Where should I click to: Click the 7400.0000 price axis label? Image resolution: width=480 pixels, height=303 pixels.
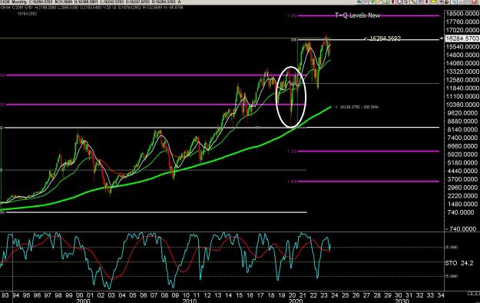(463, 138)
